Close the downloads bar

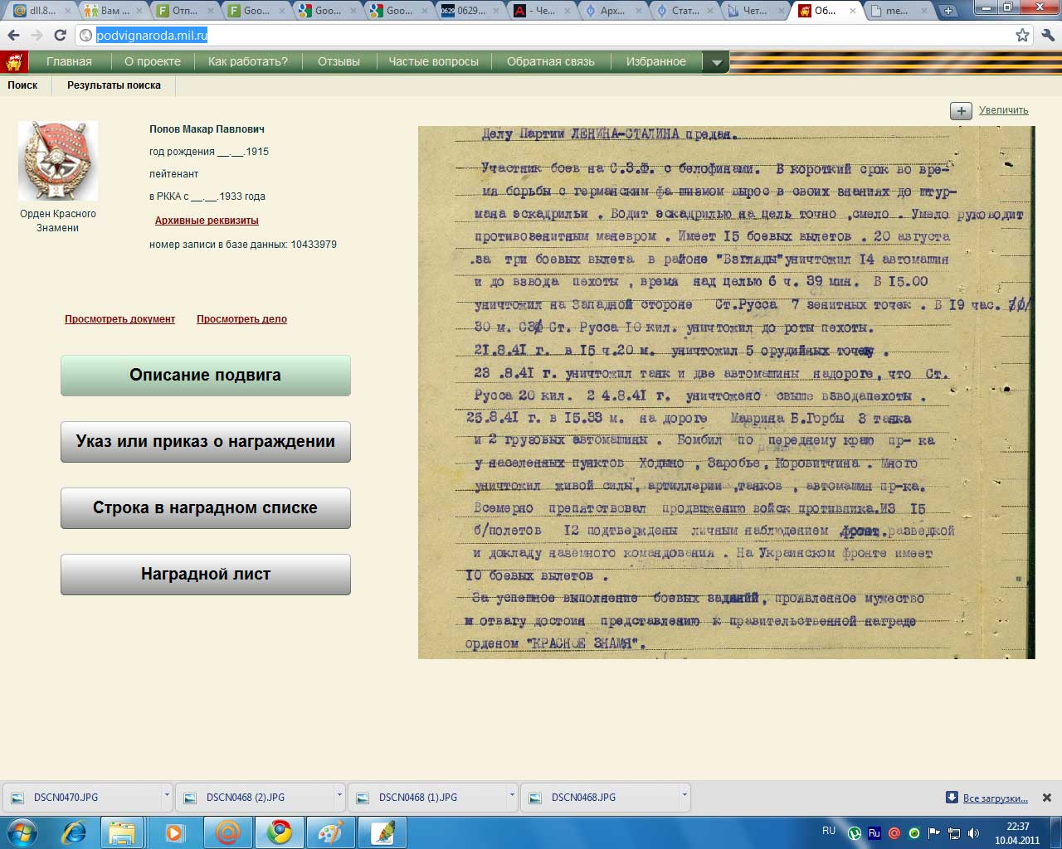pyautogui.click(x=1047, y=798)
